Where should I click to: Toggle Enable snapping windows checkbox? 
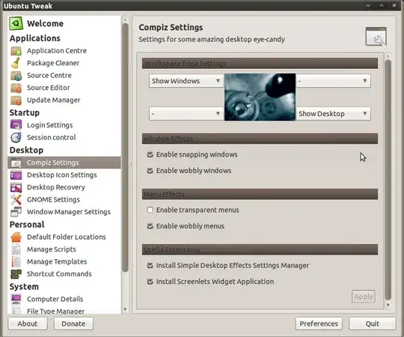point(150,155)
